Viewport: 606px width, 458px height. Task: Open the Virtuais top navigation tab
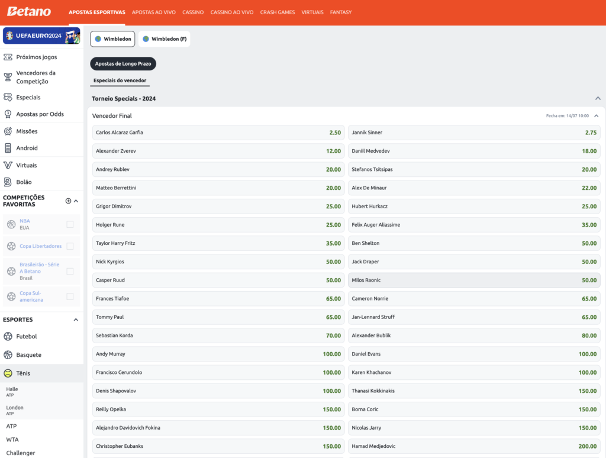312,12
